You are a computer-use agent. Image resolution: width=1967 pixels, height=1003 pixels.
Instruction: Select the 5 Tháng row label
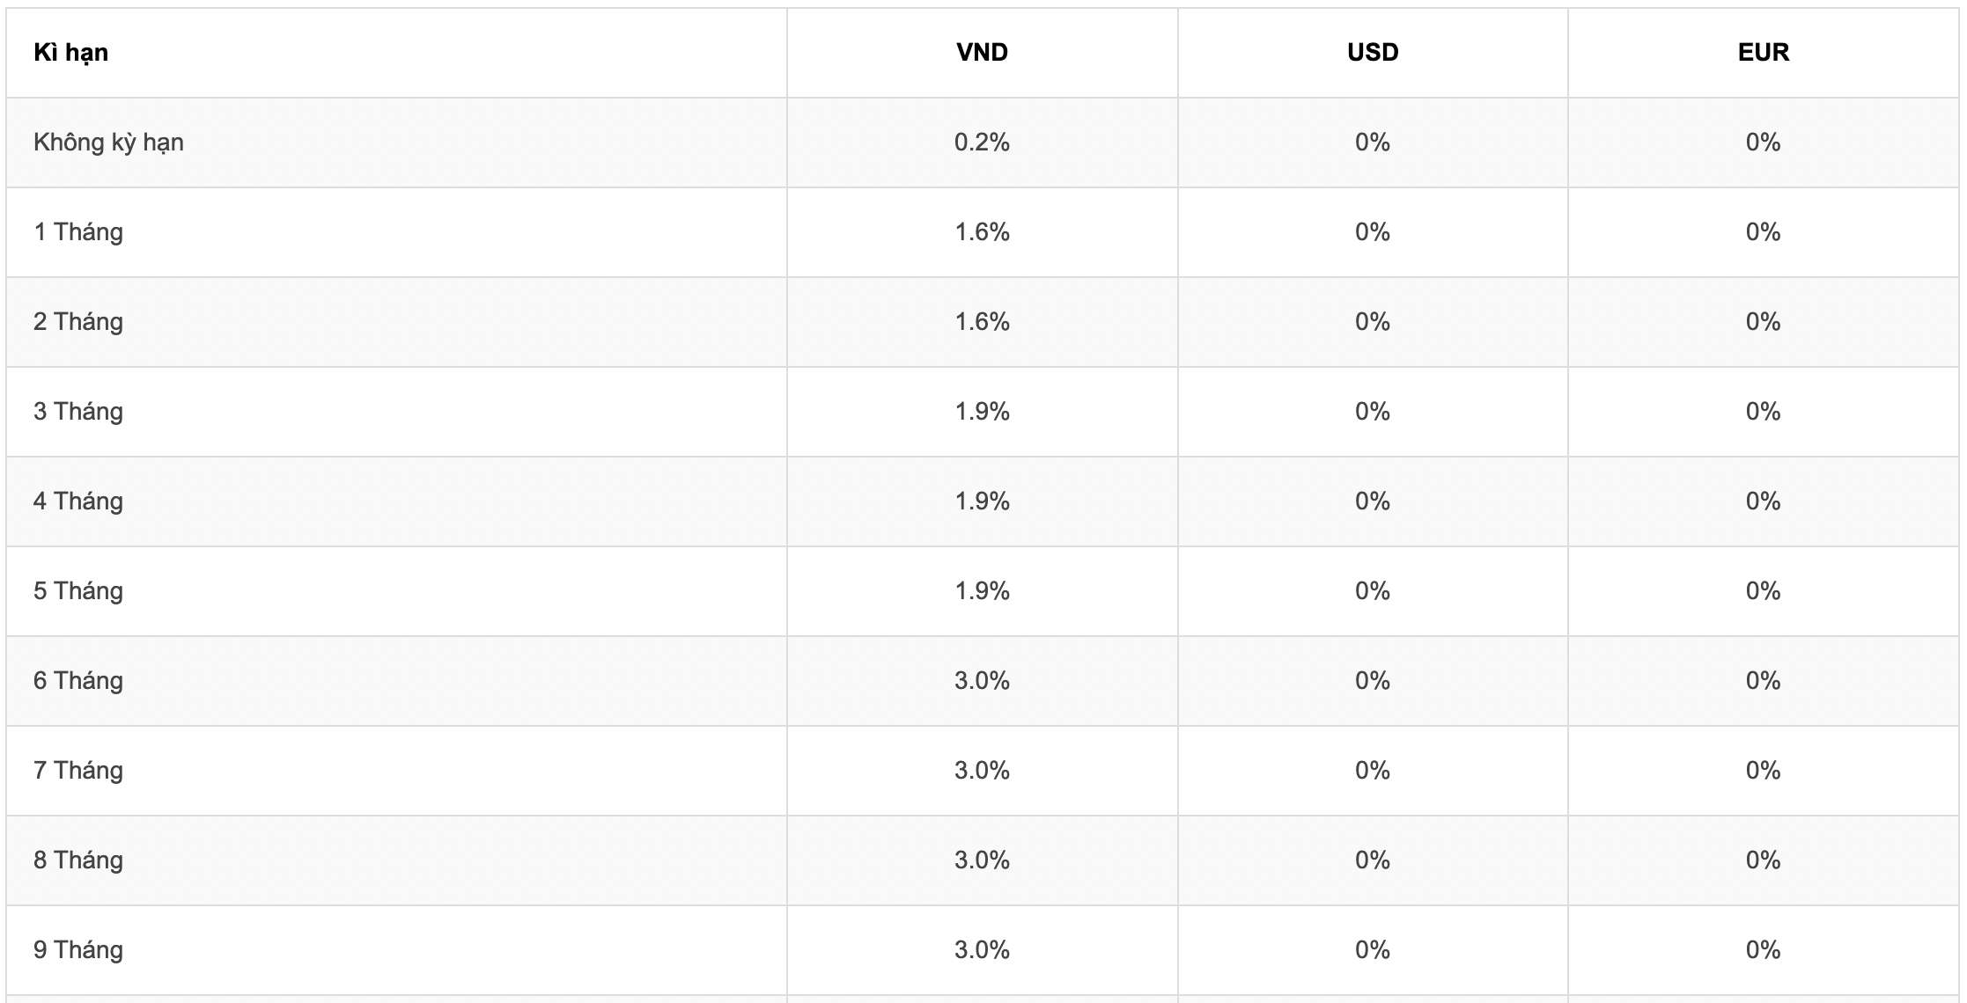pos(78,591)
